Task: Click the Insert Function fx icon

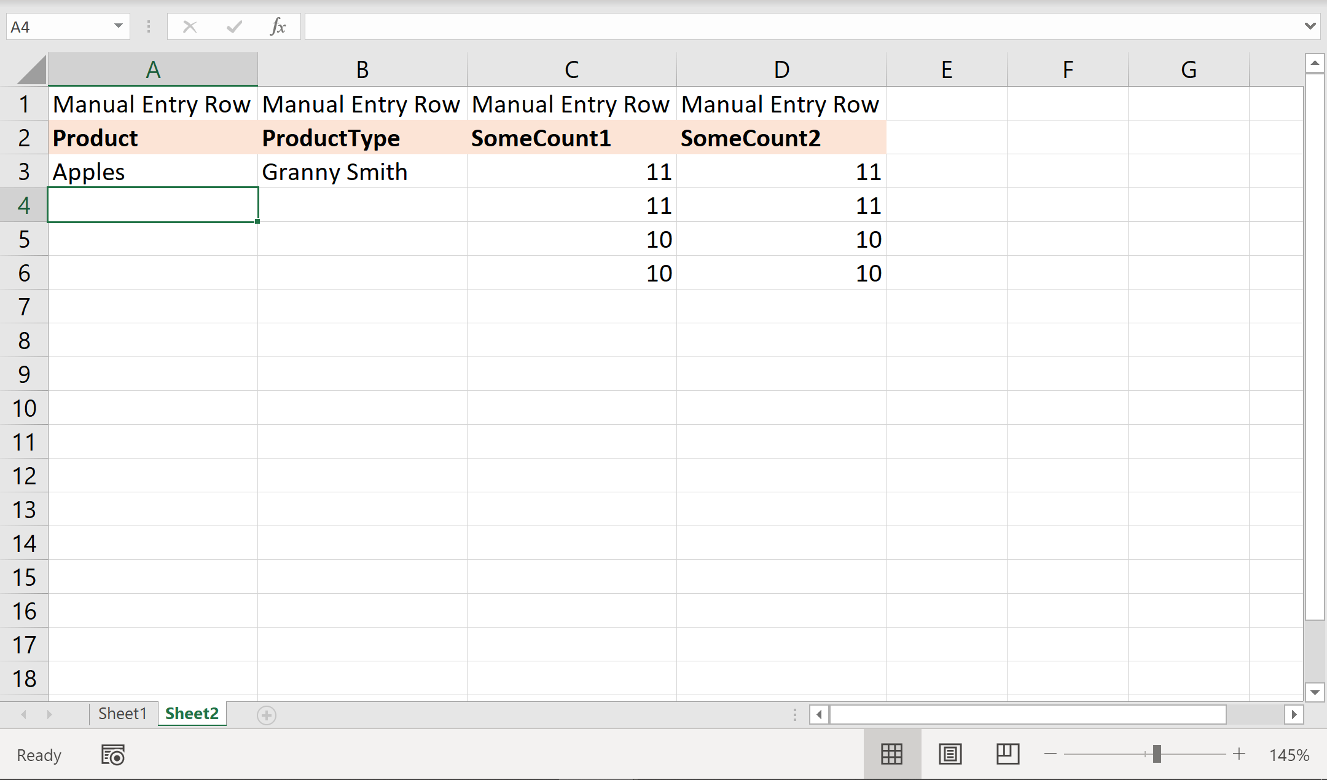Action: (x=278, y=26)
